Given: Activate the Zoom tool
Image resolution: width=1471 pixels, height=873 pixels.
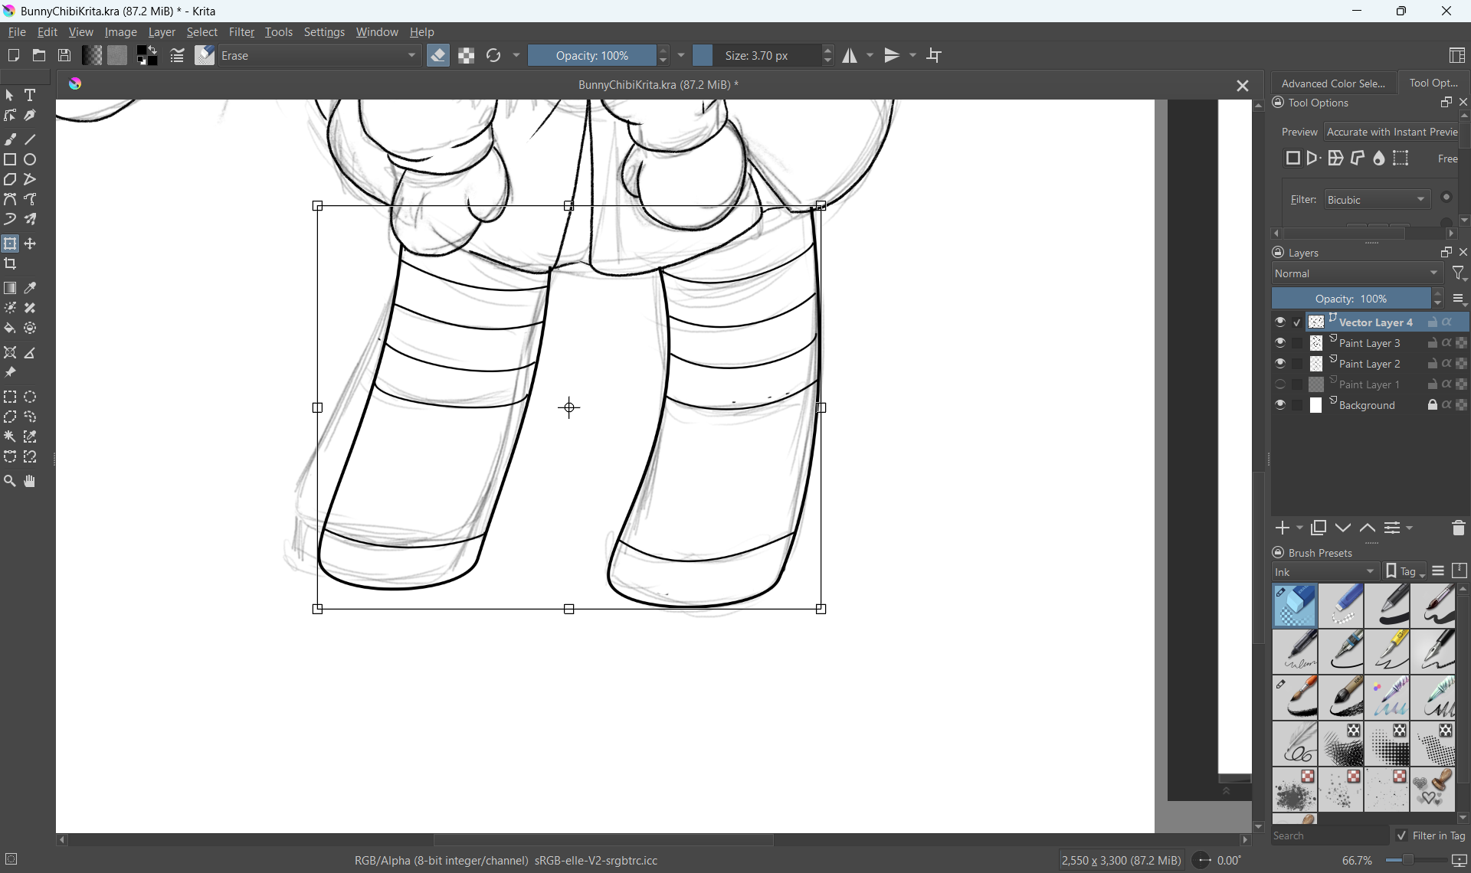Looking at the screenshot, I should pyautogui.click(x=10, y=482).
